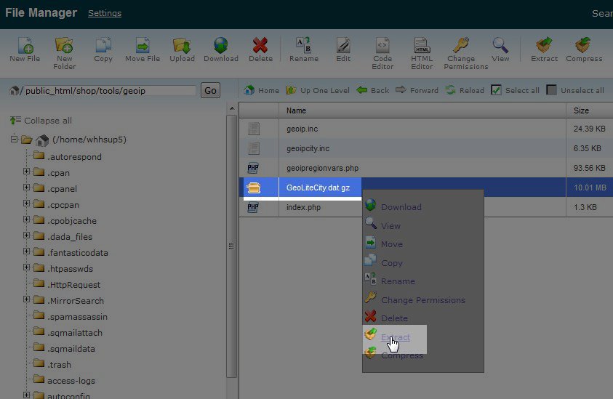Click the Unselect all checkbox

(x=552, y=90)
